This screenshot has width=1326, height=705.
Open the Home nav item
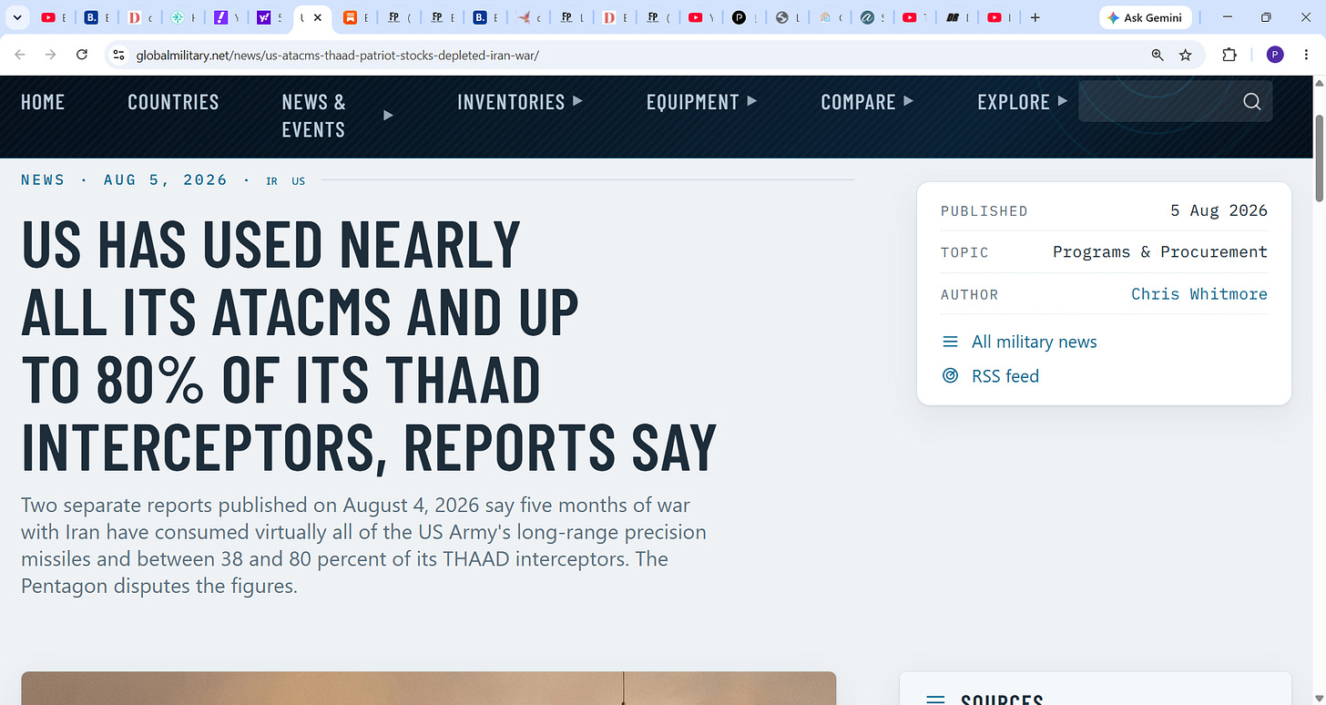(x=43, y=102)
